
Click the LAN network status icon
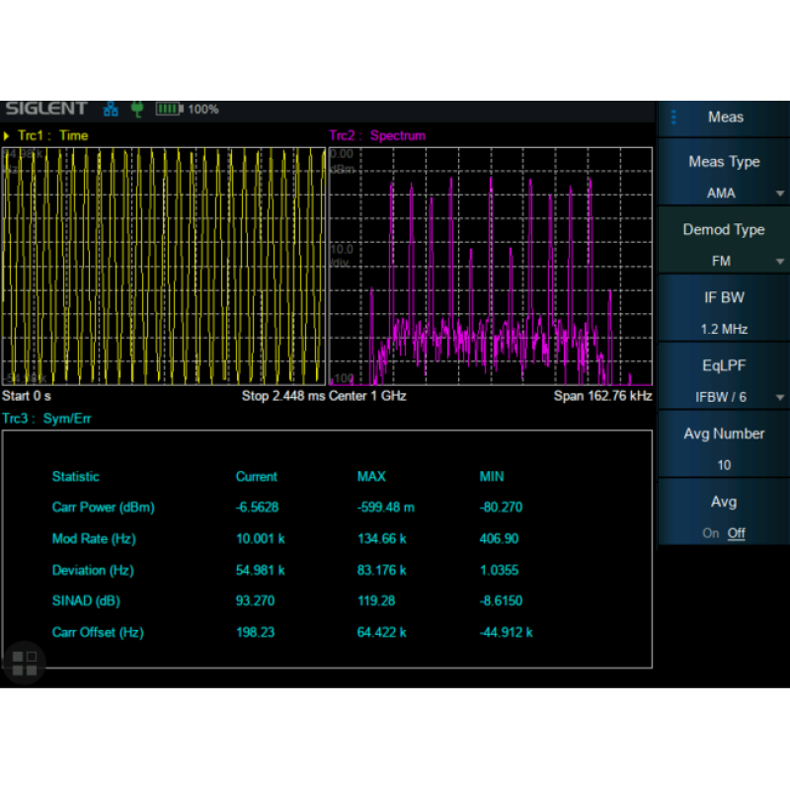point(111,109)
